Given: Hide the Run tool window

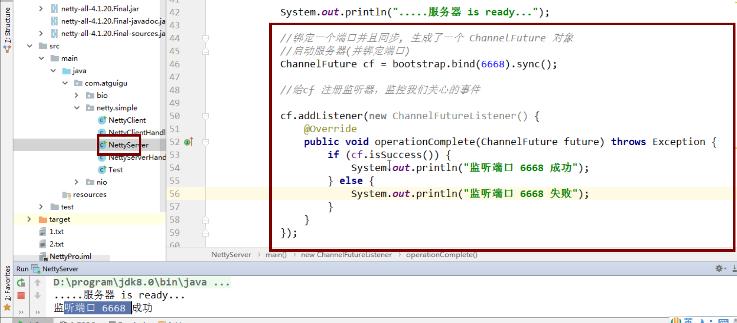Looking at the screenshot, I should coord(734,268).
